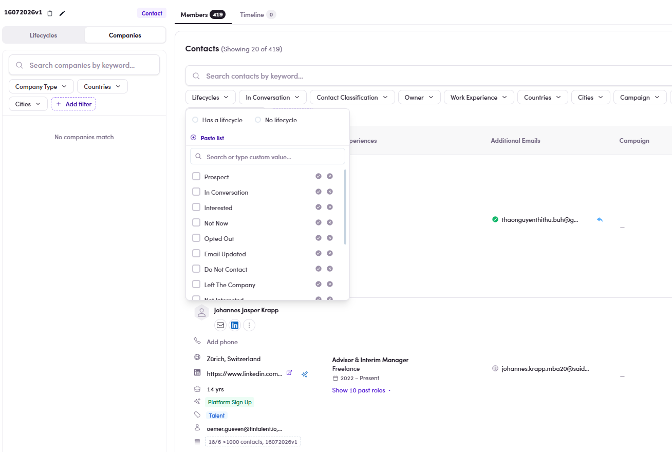Open the linkedin.com profile URL link

tap(245, 374)
